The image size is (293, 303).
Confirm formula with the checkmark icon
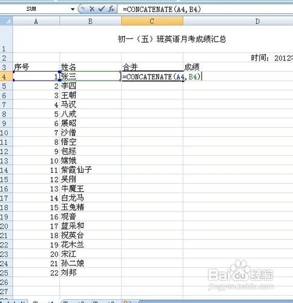102,8
